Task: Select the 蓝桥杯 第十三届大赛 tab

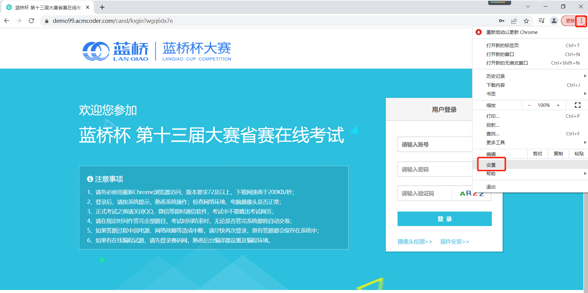Action: [47, 7]
